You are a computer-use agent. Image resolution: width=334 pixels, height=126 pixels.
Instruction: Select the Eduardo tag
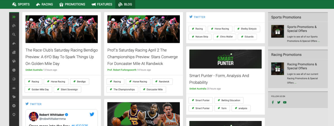pos(247,37)
